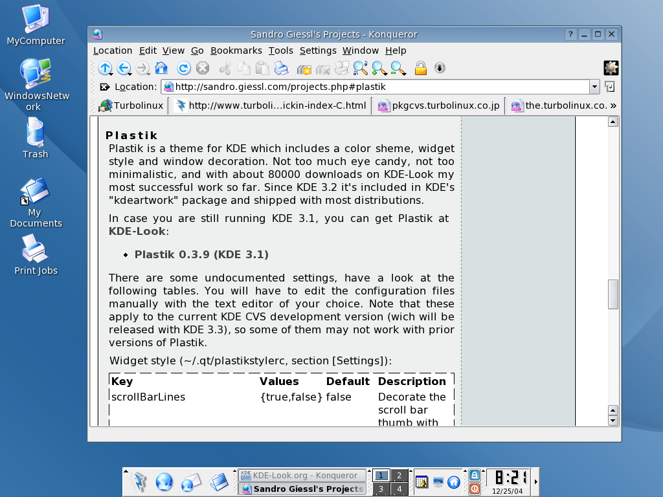Open the Go menu
The image size is (663, 497).
[x=197, y=50]
